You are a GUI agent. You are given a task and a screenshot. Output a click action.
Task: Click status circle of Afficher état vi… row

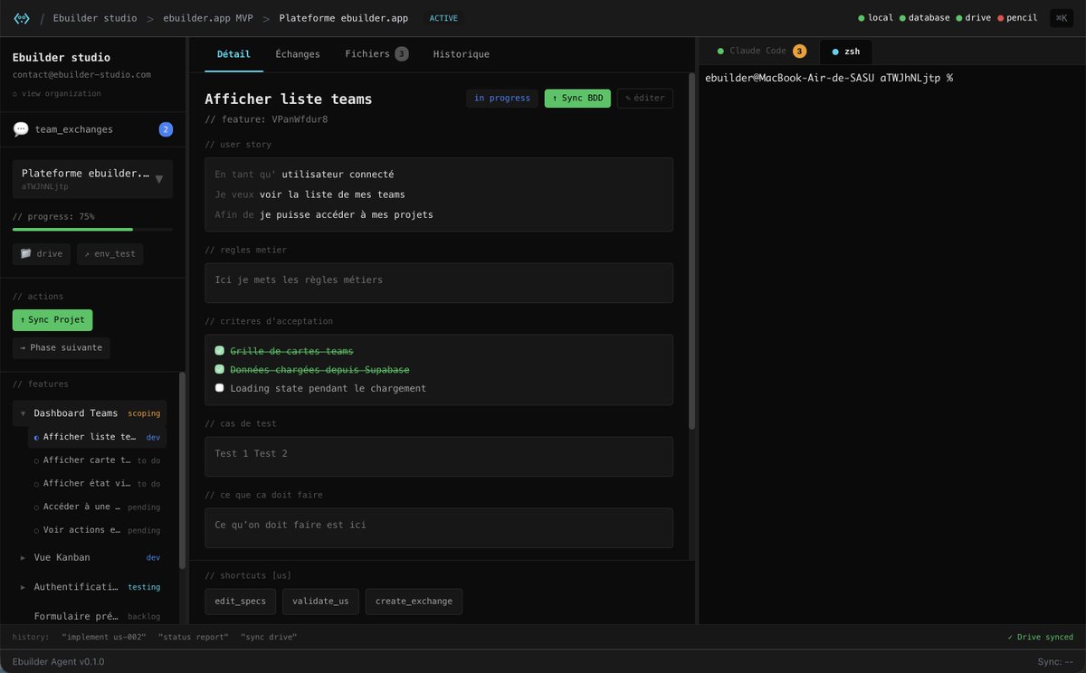pyautogui.click(x=36, y=484)
